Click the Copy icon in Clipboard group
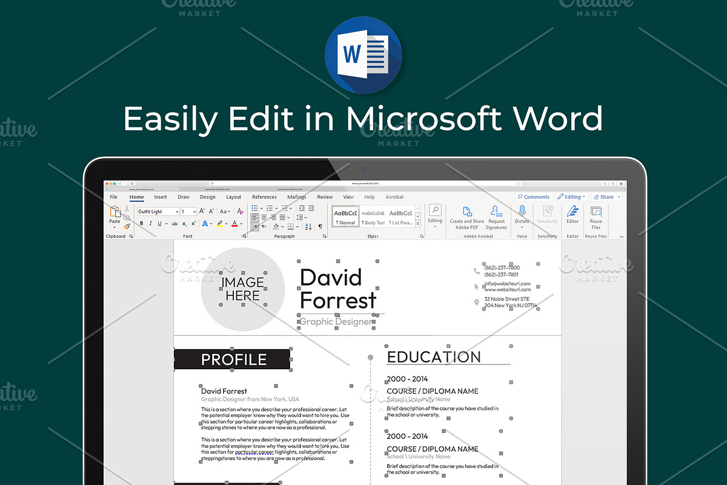727x485 pixels. point(127,218)
